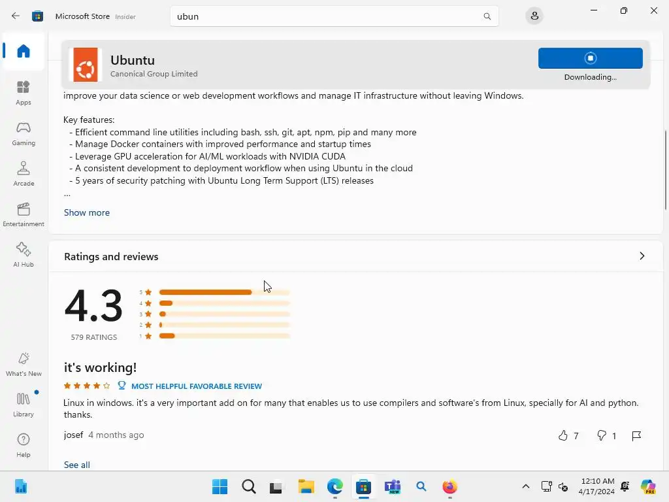Click the 579 RATINGS label
This screenshot has width=669, height=502.
click(x=94, y=337)
